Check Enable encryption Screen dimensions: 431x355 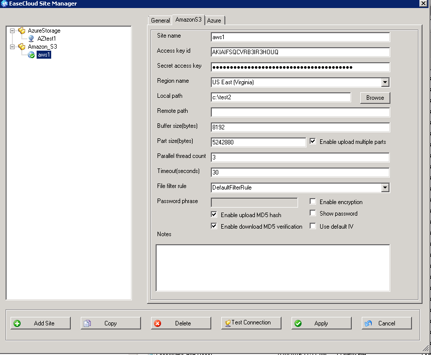[313, 202]
